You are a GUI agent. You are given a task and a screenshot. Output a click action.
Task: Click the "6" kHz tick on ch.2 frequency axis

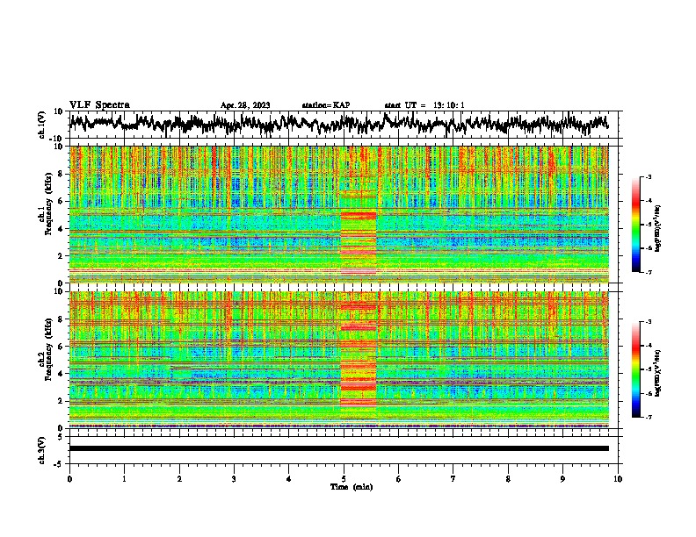[62, 347]
